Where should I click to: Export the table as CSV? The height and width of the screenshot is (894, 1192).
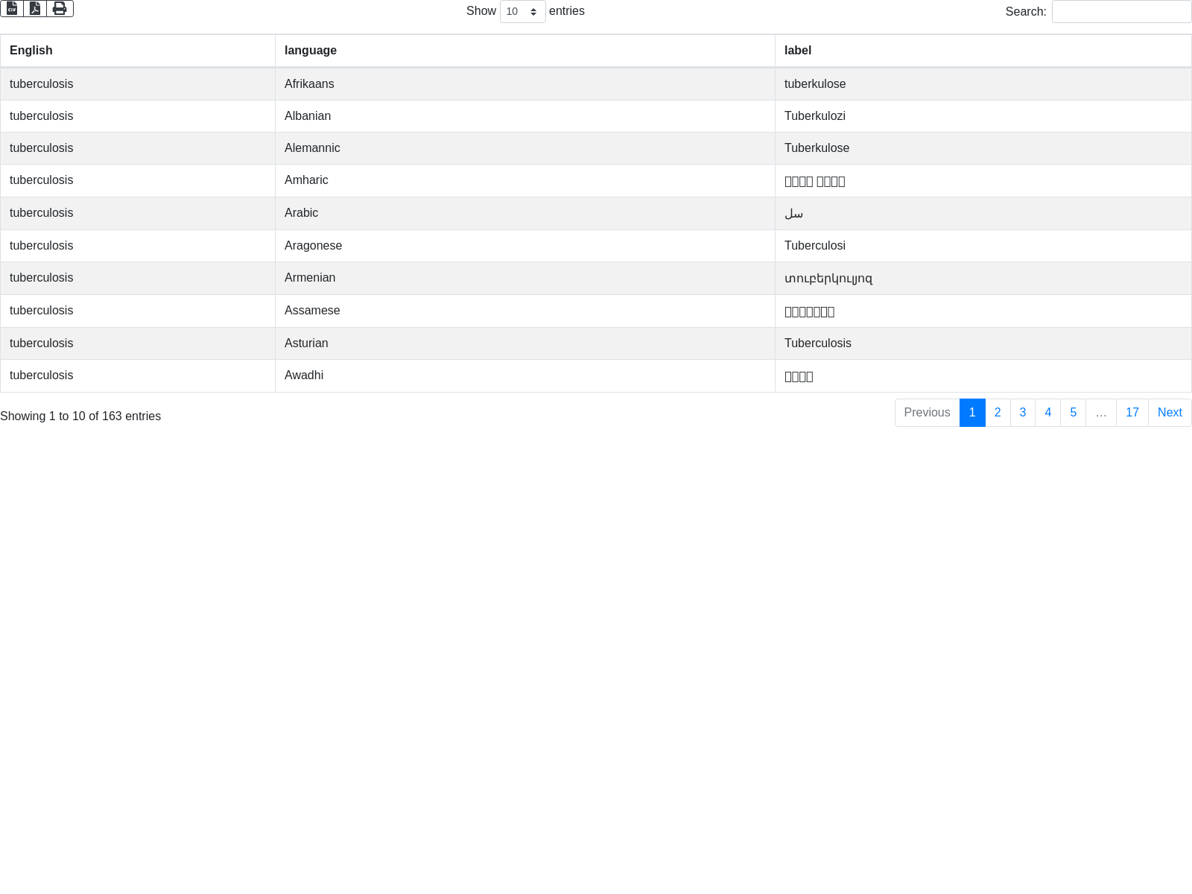[12, 8]
